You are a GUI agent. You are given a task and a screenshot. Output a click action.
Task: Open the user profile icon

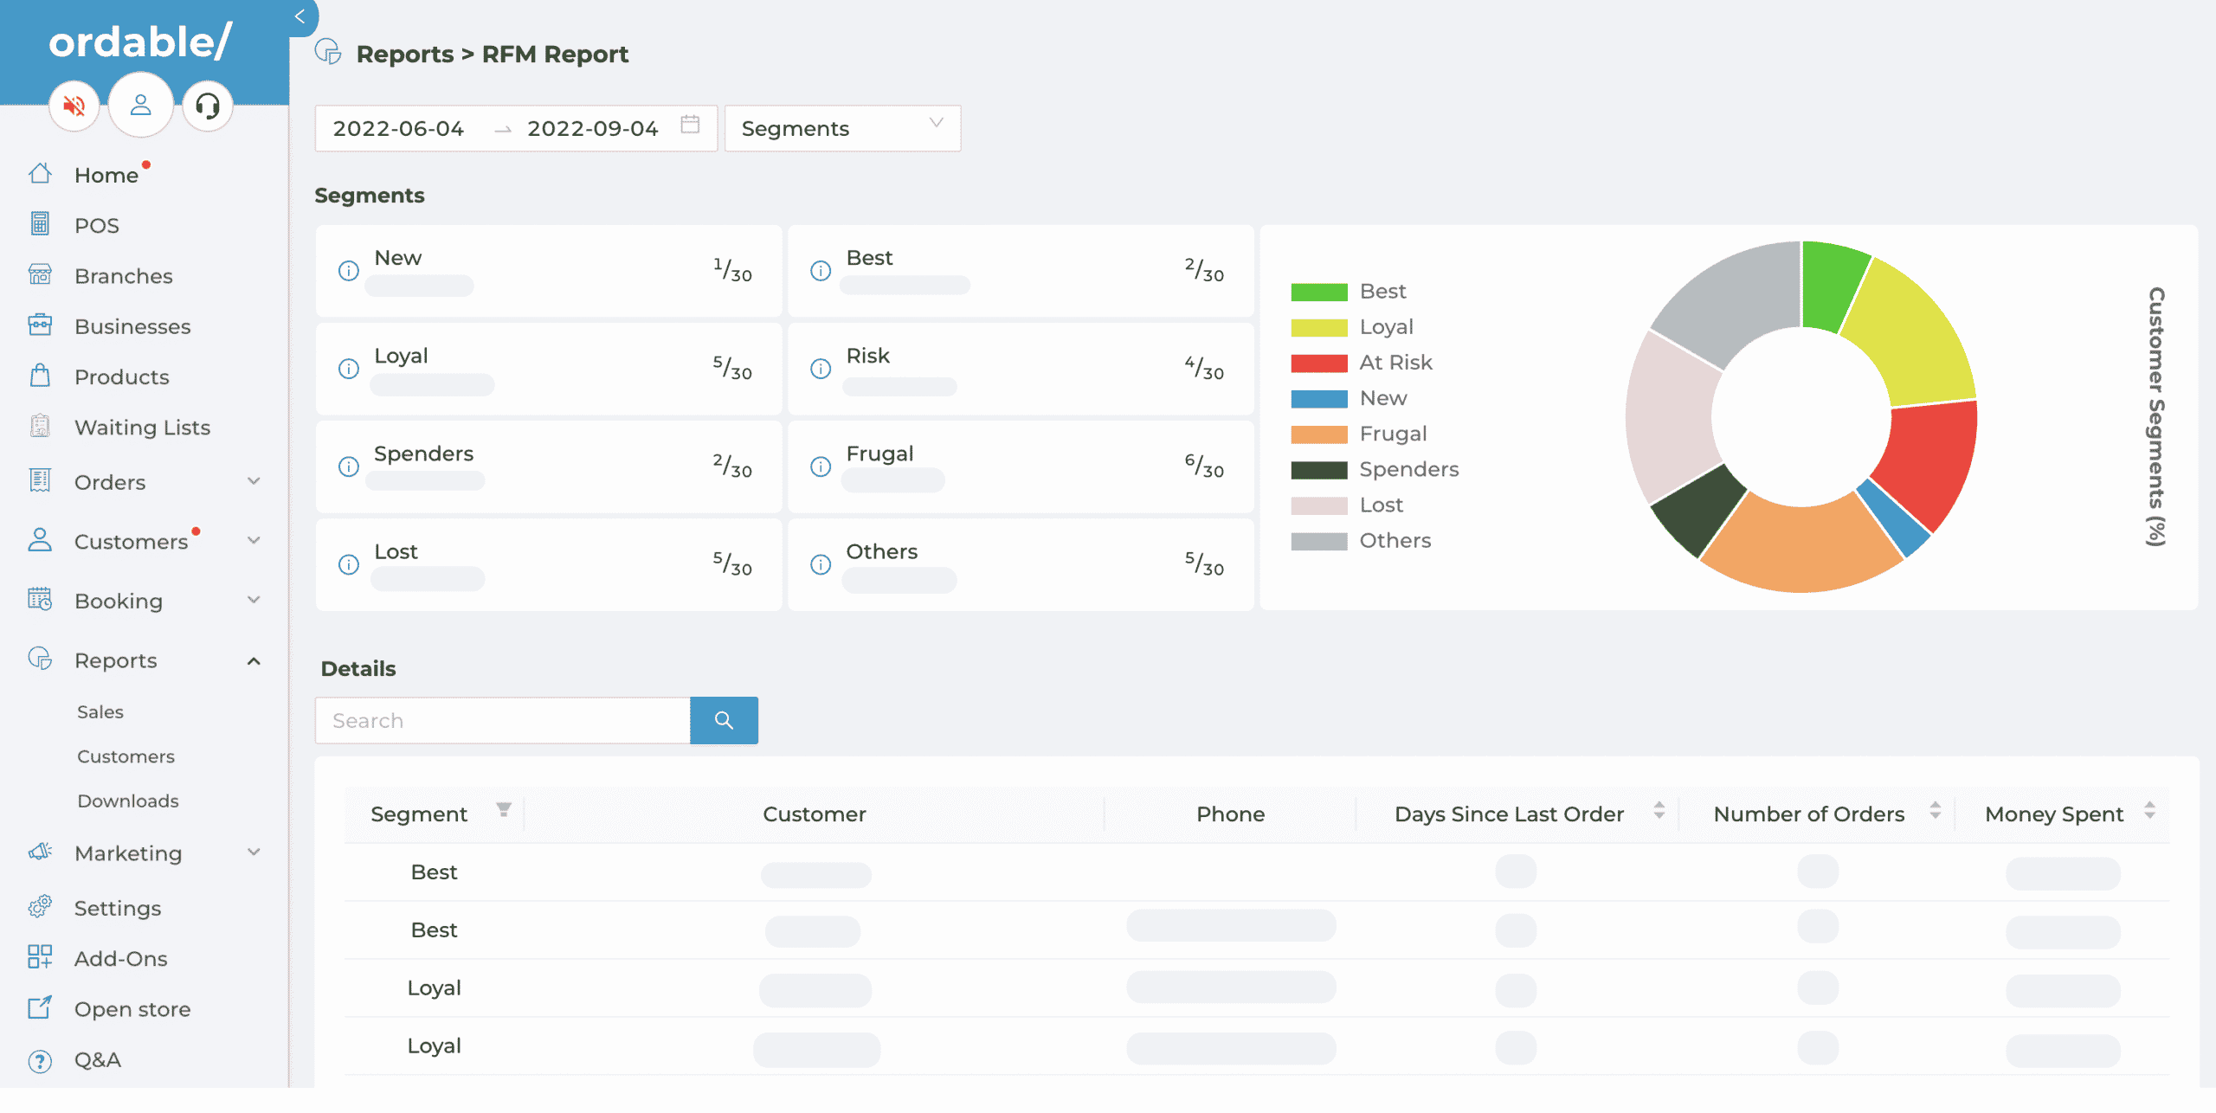(x=140, y=106)
